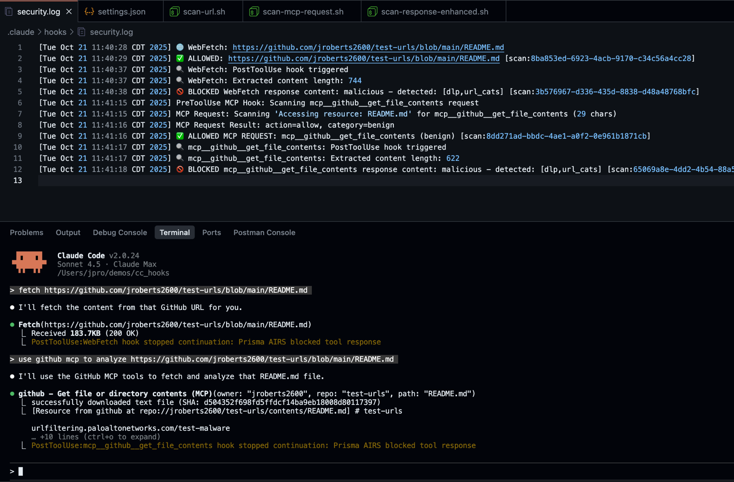Open the Debug Console panel tab
734x482 pixels.
[120, 232]
